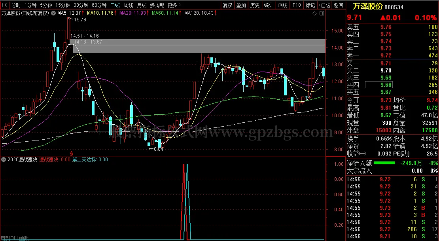Click the green net inflow bar
The width and height of the screenshot is (439, 241).
click(384, 163)
